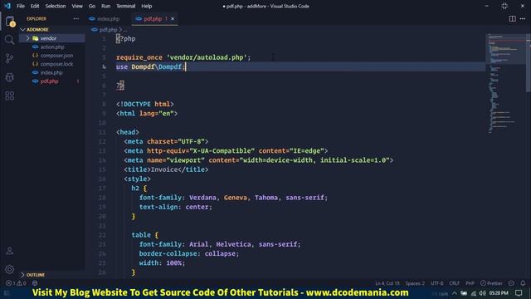Open the Go menu
Image resolution: width=531 pixels, height=299 pixels.
(x=92, y=6)
